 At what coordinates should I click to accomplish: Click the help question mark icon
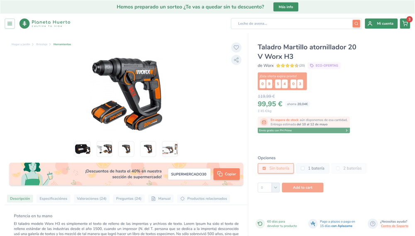point(373,224)
